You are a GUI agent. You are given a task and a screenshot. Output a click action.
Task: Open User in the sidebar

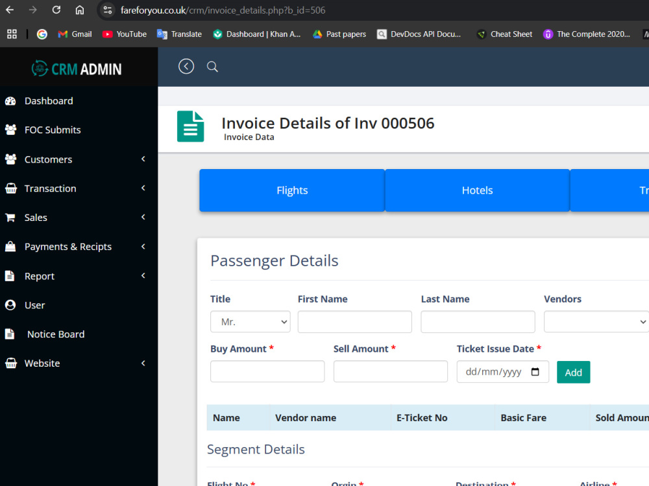(x=35, y=305)
